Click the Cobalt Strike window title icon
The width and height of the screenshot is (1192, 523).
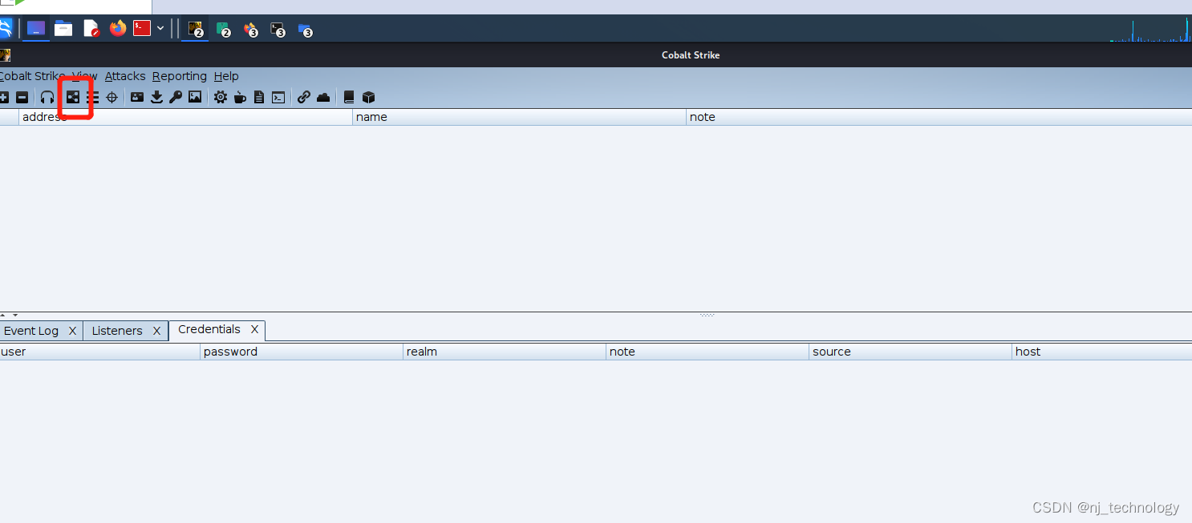click(5, 55)
